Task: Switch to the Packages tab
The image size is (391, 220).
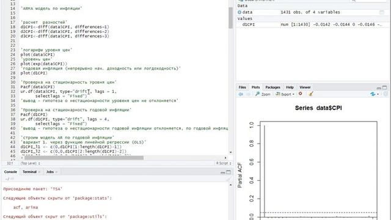Action: (x=273, y=87)
